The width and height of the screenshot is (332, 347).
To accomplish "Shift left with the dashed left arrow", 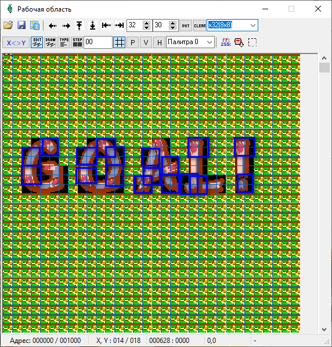I will coord(52,26).
